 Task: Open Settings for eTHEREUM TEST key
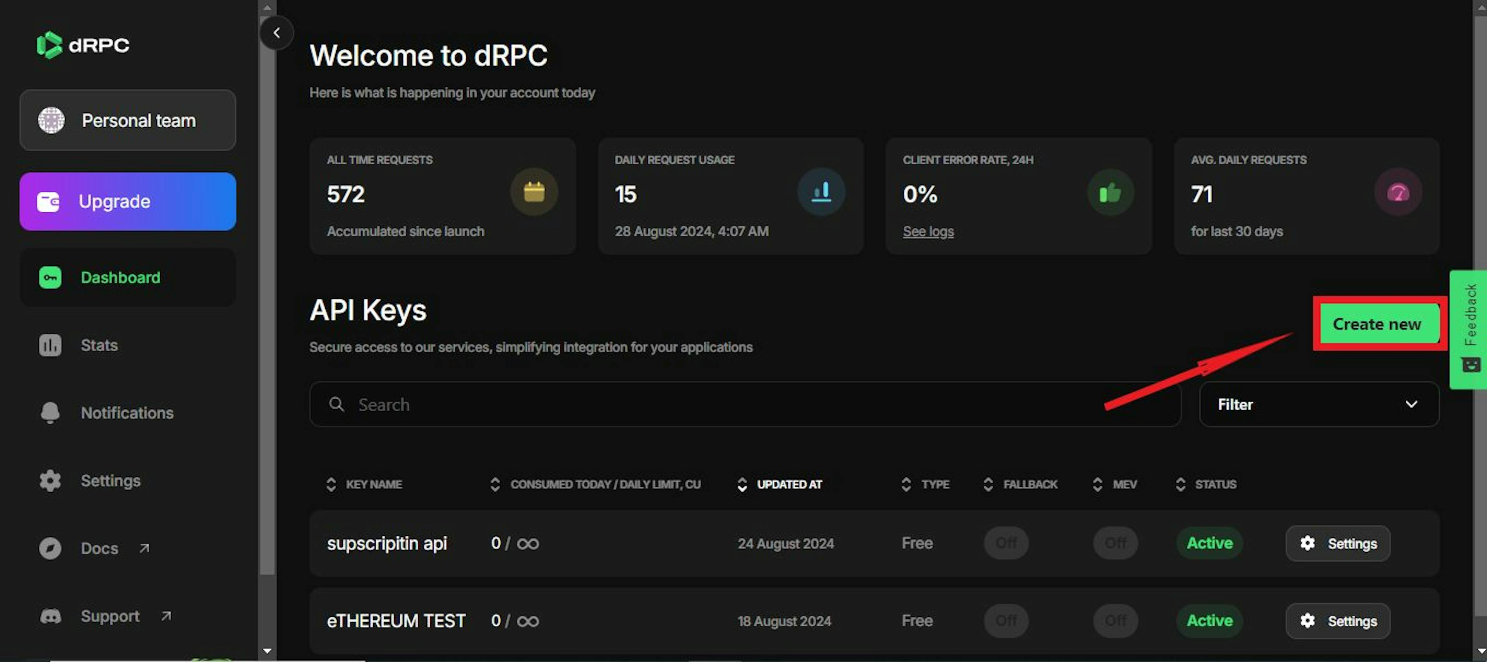1338,621
